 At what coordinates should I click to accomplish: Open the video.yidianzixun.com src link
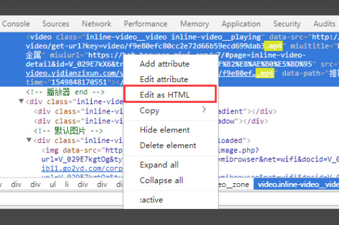75,73
